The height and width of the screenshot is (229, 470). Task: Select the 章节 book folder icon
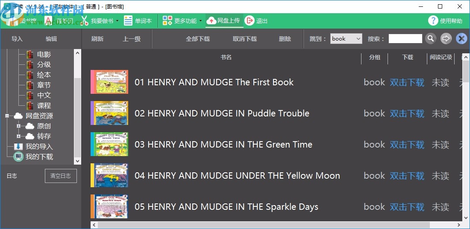coord(30,85)
